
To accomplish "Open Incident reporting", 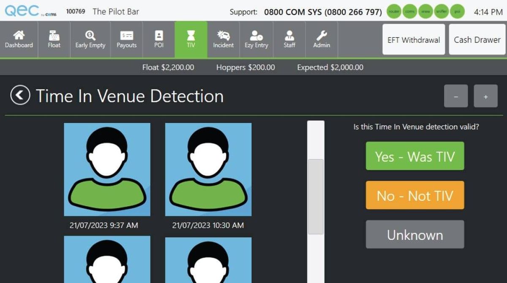I will tap(223, 39).
